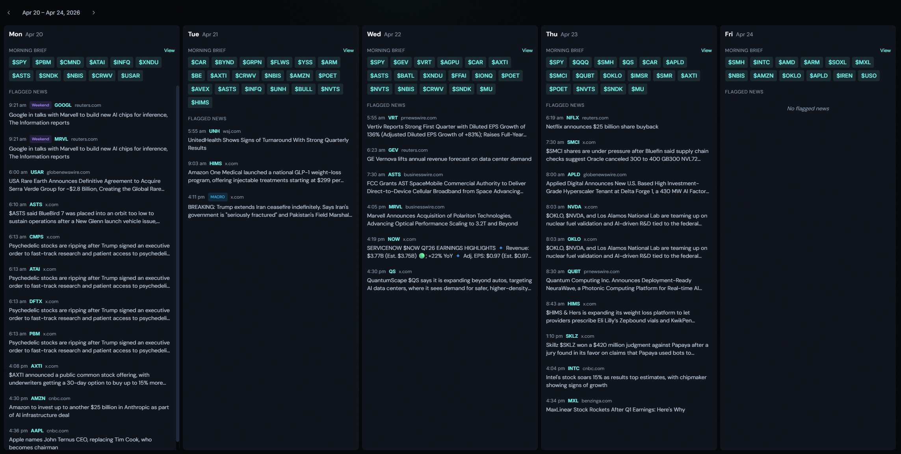Viewport: 901px width, 454px height.
Task: Open Monday's Morning Brief View link
Action: point(169,50)
